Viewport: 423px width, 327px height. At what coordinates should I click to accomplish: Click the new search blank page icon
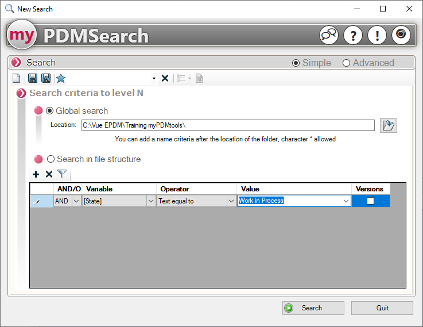(17, 78)
